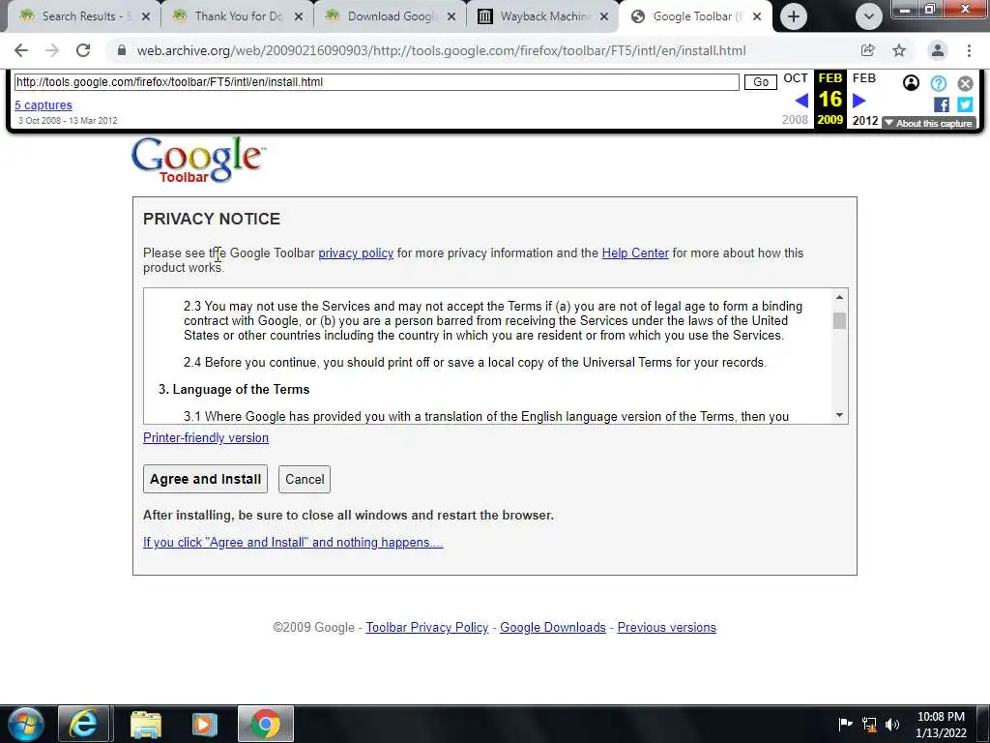Screen dimensions: 990x743
Task: Open Windows Media Player from taskbar
Action: pos(205,724)
